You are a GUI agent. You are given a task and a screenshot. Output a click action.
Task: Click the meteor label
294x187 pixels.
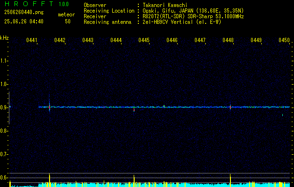click(x=66, y=14)
